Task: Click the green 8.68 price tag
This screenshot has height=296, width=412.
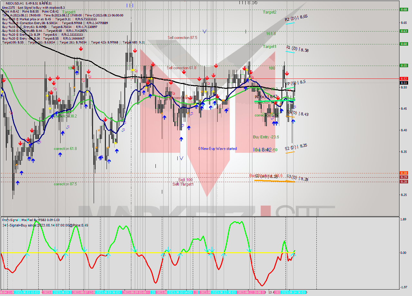Action: [404, 9]
